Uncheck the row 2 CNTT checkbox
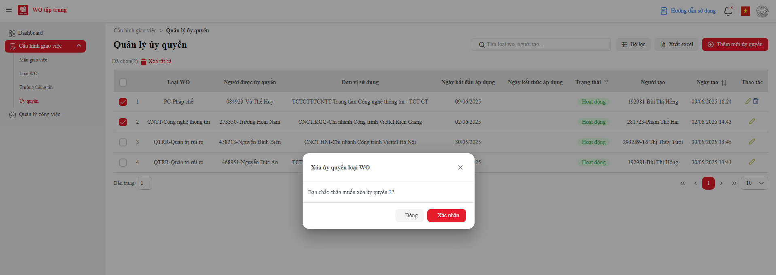The image size is (776, 275). pyautogui.click(x=123, y=122)
